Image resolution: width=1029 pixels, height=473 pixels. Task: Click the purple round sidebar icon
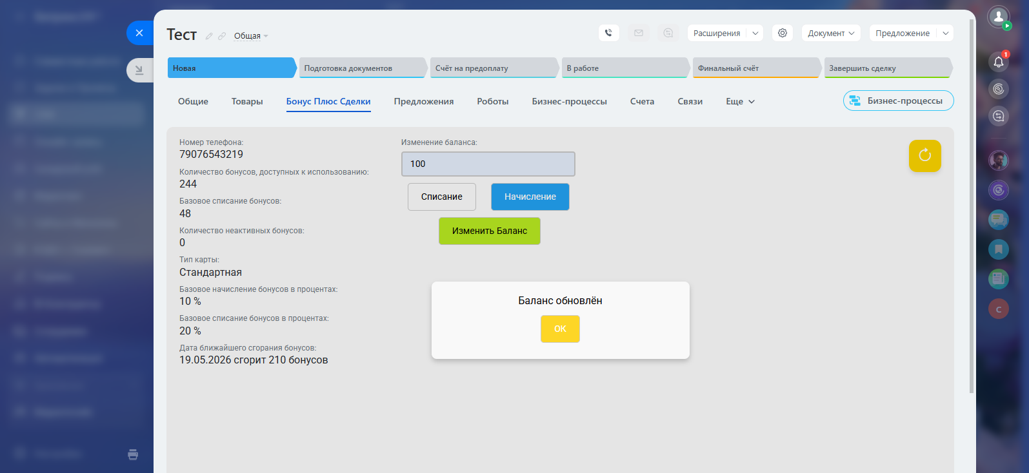tap(999, 189)
